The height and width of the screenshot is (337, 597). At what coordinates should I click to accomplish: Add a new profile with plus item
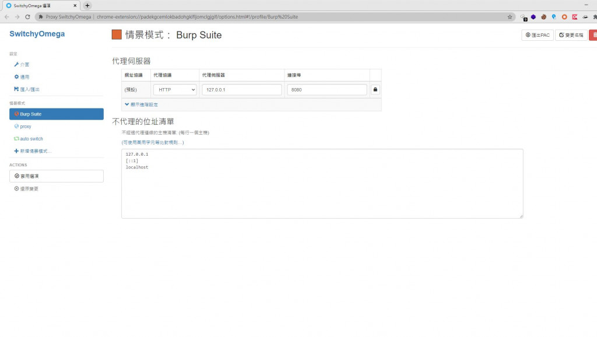tap(33, 151)
